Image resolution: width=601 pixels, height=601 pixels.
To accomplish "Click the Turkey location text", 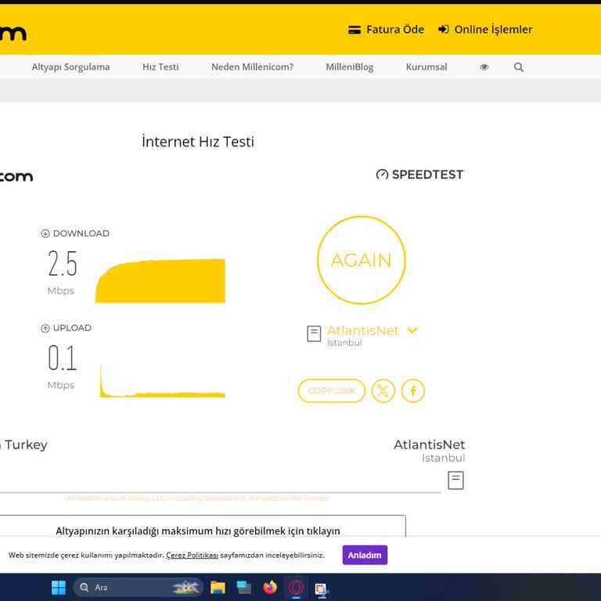I will click(26, 444).
